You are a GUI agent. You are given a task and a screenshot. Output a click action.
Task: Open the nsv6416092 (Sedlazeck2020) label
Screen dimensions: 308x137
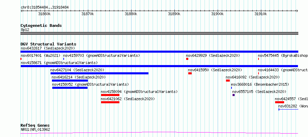[x=253, y=77]
